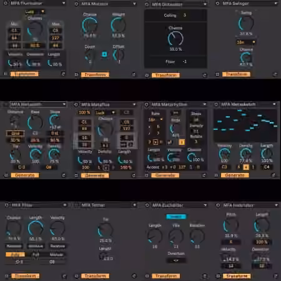Click reset icon in Ceiling/Floor device footer
The image size is (281, 281).
pos(204,75)
